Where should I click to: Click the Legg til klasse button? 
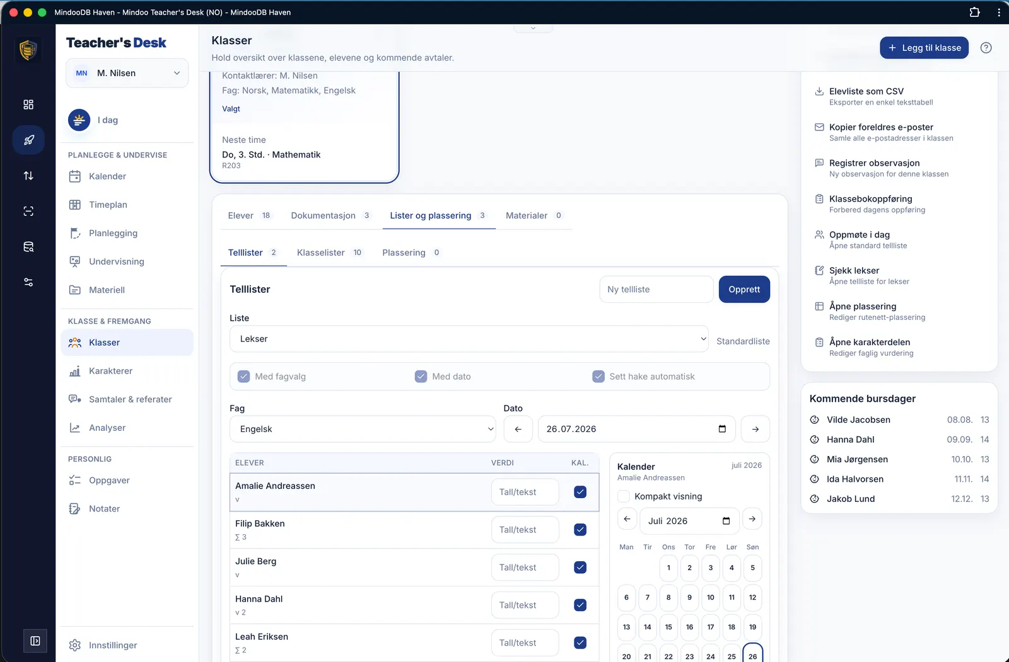[x=924, y=48]
